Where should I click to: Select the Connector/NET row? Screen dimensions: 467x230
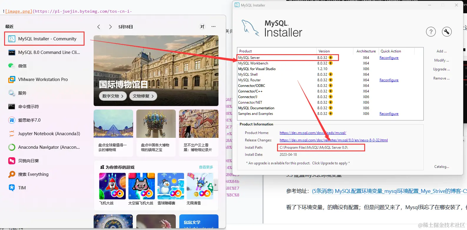pyautogui.click(x=330, y=102)
